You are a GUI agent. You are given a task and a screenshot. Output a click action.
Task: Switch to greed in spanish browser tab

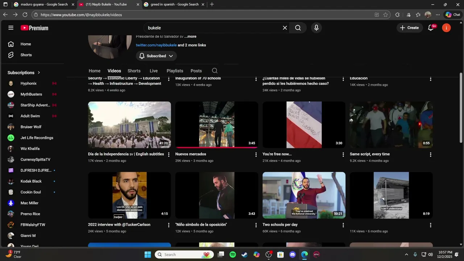[x=175, y=4]
